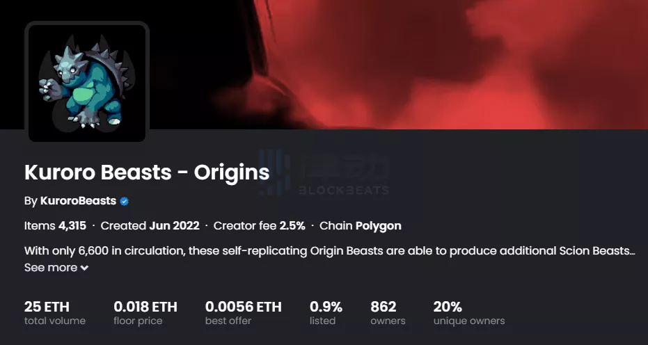Click the Items 4,315 count
Viewport: 648px width, 345px height.
point(55,226)
